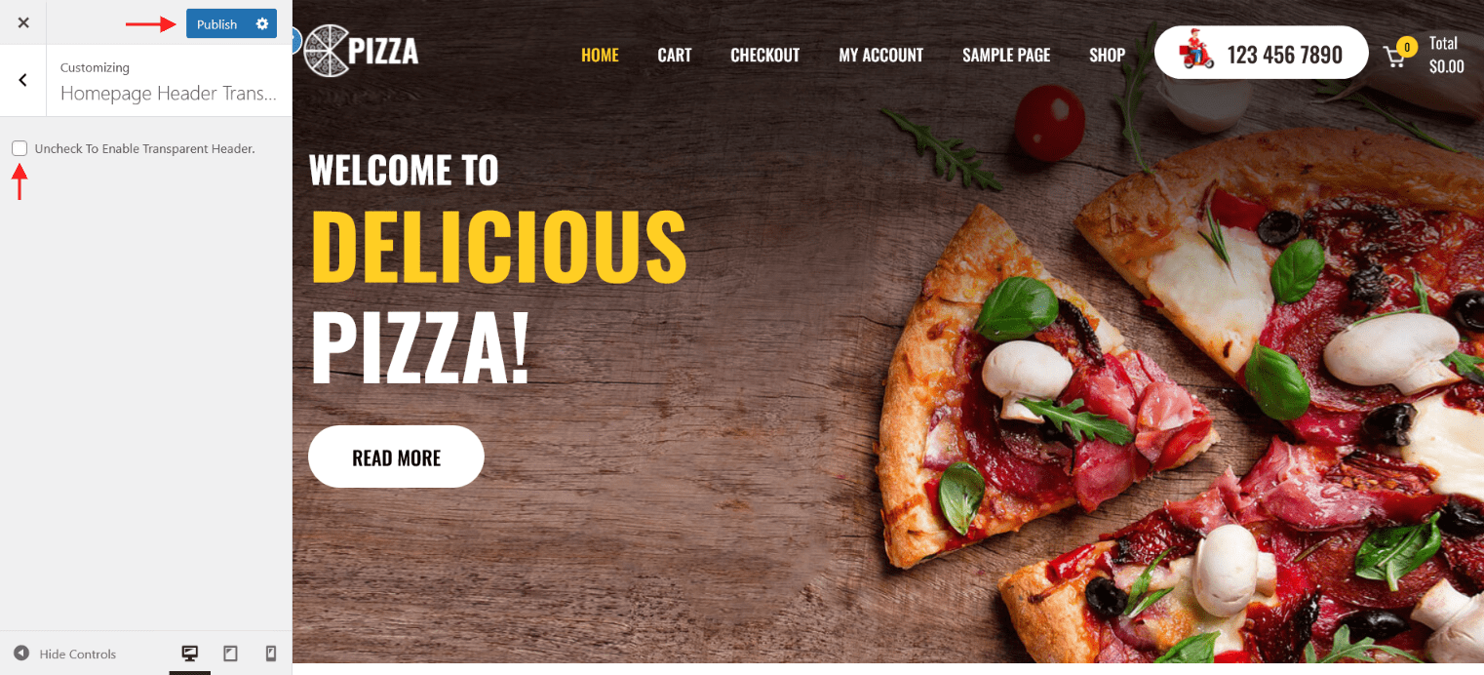This screenshot has height=675, width=1484.
Task: Go to Checkout in navigation
Action: coord(765,55)
